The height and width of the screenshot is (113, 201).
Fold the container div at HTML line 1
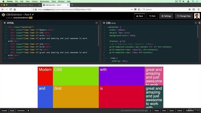point(7,27)
